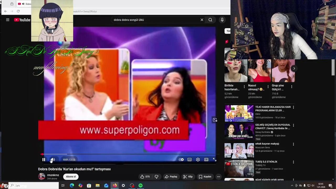The image size is (336, 189).
Task: Mute the tab via its speaker icon
Action: click(x=23, y=4)
